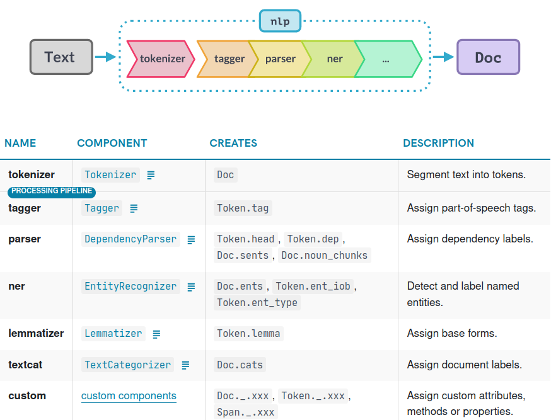Click the source icon beside Lemmatizer
Image resolution: width=551 pixels, height=420 pixels.
(x=156, y=334)
